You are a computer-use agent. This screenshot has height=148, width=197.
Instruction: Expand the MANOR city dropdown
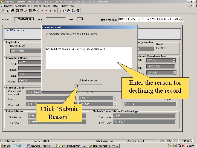(x=115, y=104)
